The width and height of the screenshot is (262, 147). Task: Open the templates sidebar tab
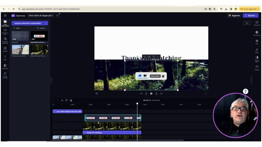click(x=5, y=49)
